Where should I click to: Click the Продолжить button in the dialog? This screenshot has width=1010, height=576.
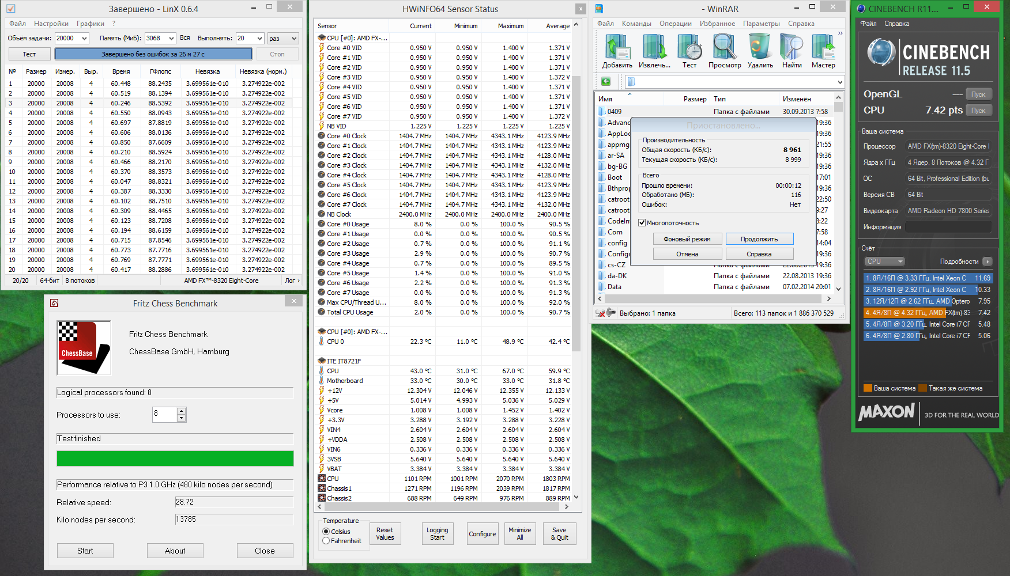point(759,239)
